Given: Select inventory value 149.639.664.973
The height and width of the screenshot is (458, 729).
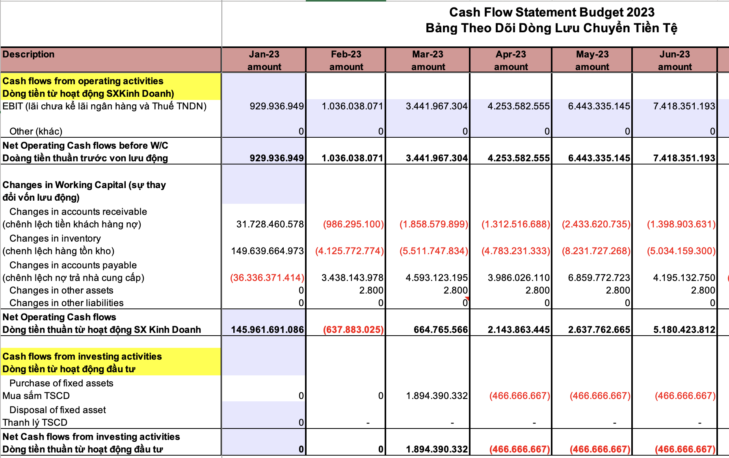Looking at the screenshot, I should tap(267, 251).
